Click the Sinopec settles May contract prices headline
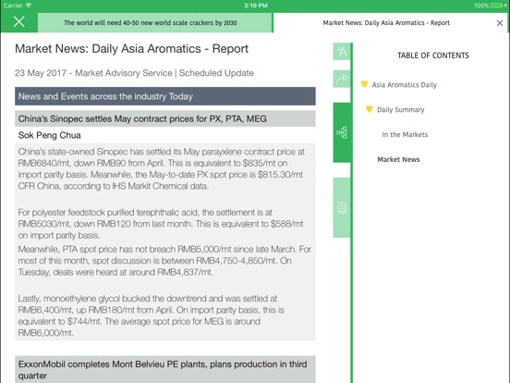Viewport: 510px width, 383px height. (164, 118)
